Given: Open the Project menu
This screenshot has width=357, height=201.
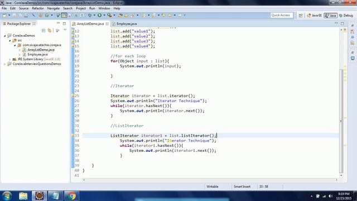Looking at the screenshot, I should (x=81, y=8).
